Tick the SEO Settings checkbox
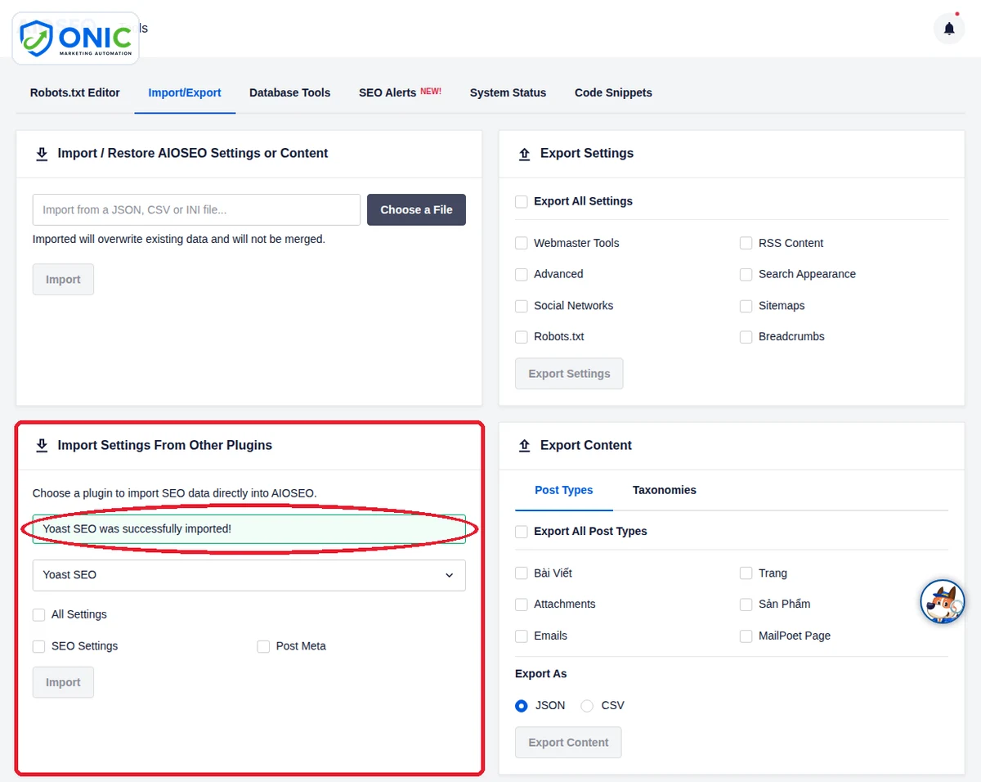This screenshot has height=782, width=981. tap(39, 646)
